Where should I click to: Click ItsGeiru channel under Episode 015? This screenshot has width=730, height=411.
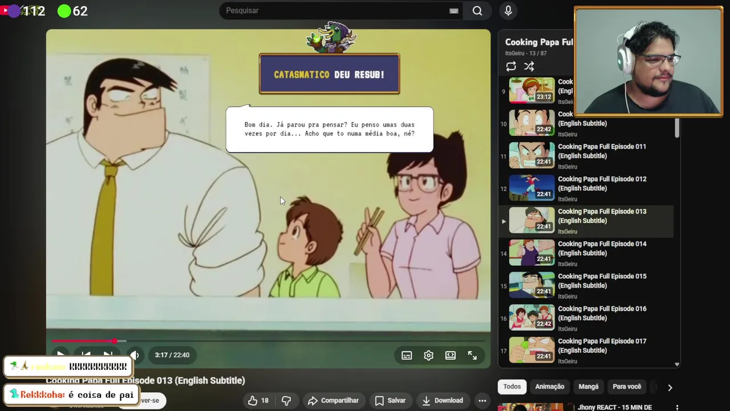[x=567, y=297]
